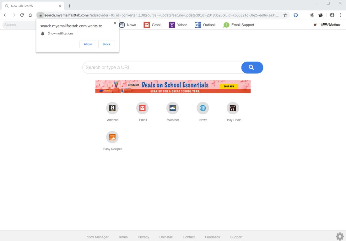This screenshot has height=241, width=346.
Task: Open the Chrome profile account icon
Action: 332,15
